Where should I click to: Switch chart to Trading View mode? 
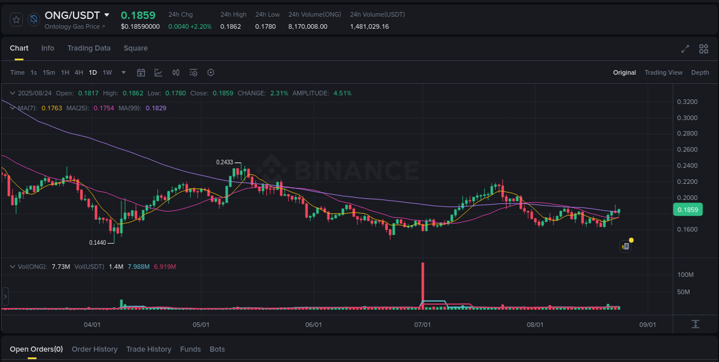pos(664,72)
